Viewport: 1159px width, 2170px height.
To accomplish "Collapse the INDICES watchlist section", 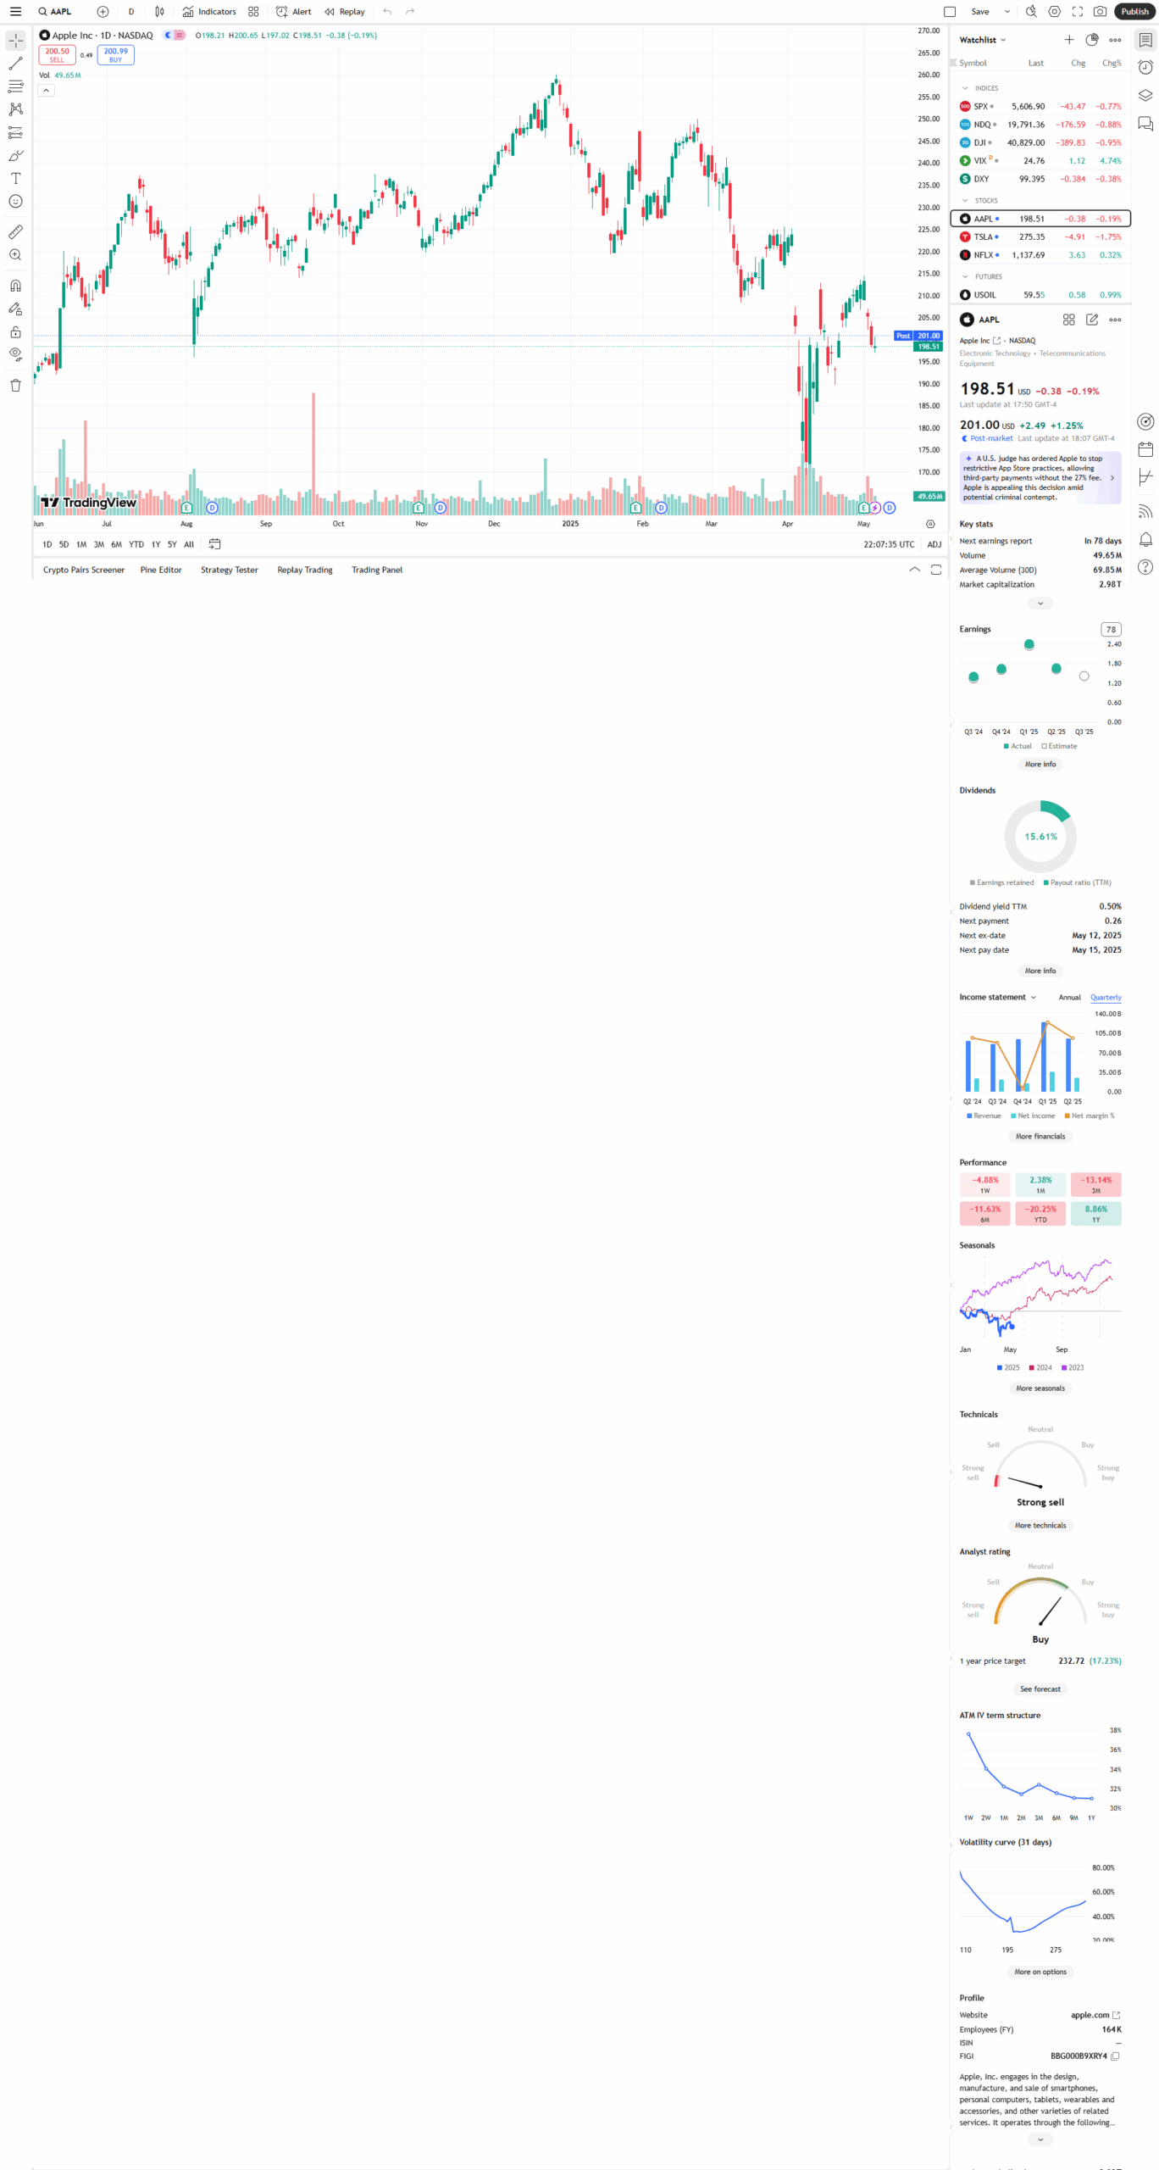I will pyautogui.click(x=965, y=88).
